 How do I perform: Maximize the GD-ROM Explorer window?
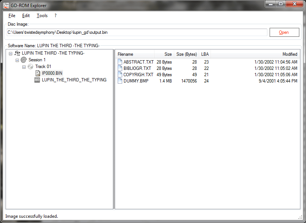pos(281,4)
